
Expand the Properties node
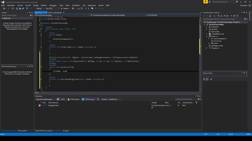207,27
